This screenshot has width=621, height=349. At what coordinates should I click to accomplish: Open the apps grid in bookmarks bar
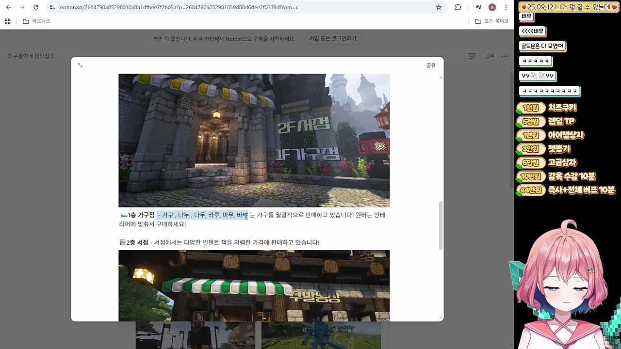(x=8, y=21)
